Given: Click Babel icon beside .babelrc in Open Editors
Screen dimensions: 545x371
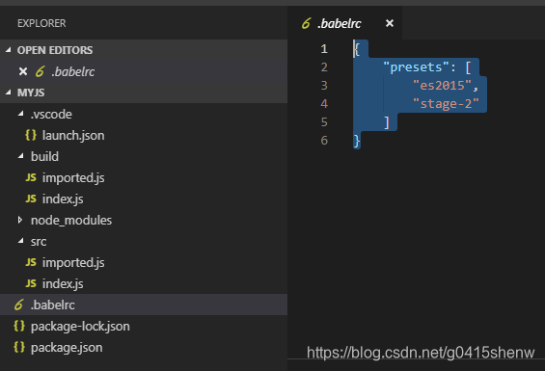Looking at the screenshot, I should [x=40, y=71].
